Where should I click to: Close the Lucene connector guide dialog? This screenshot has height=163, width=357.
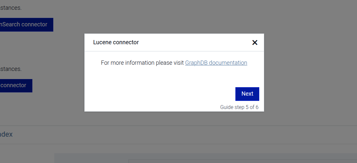click(255, 42)
